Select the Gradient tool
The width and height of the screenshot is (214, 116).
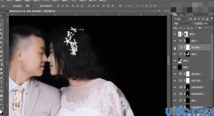(x=1, y=65)
